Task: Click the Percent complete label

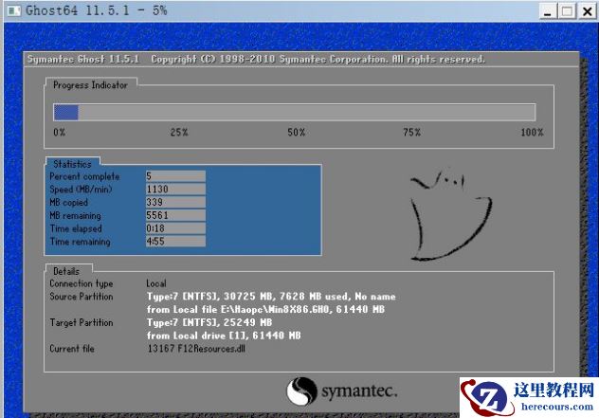Action: point(84,176)
